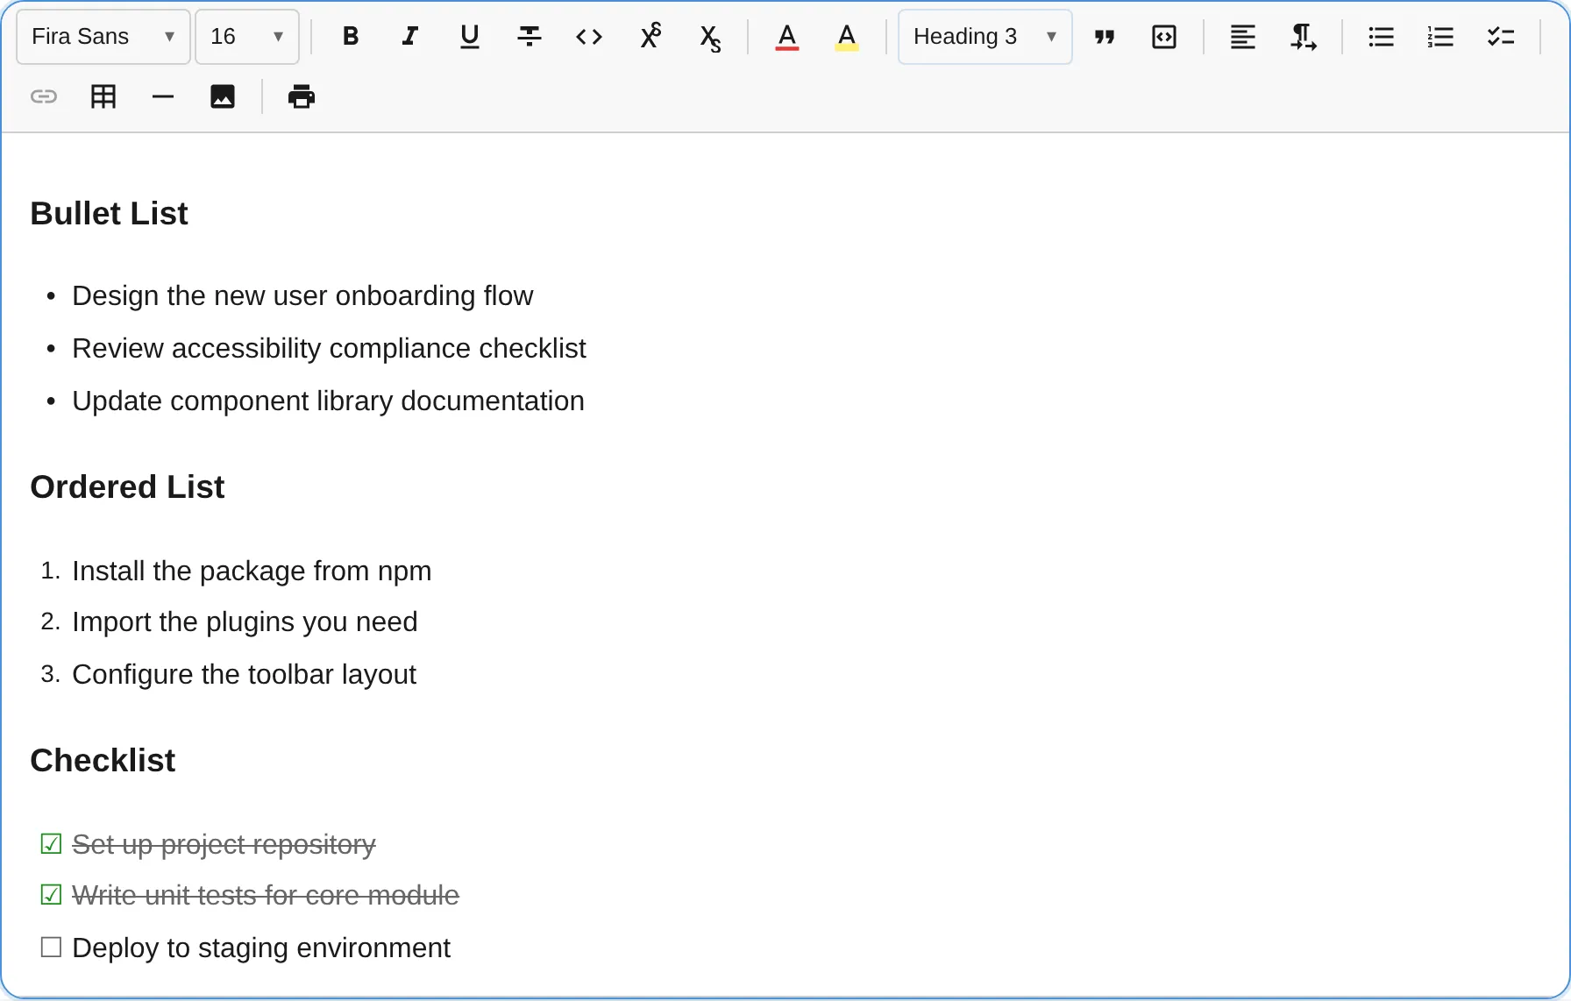Viewport: 1571px width, 1001px height.
Task: Apply underline formatting
Action: (x=470, y=36)
